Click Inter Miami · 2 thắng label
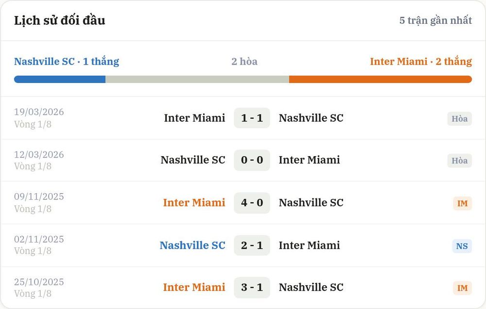Screen dimensions: 486x309 coord(421,61)
